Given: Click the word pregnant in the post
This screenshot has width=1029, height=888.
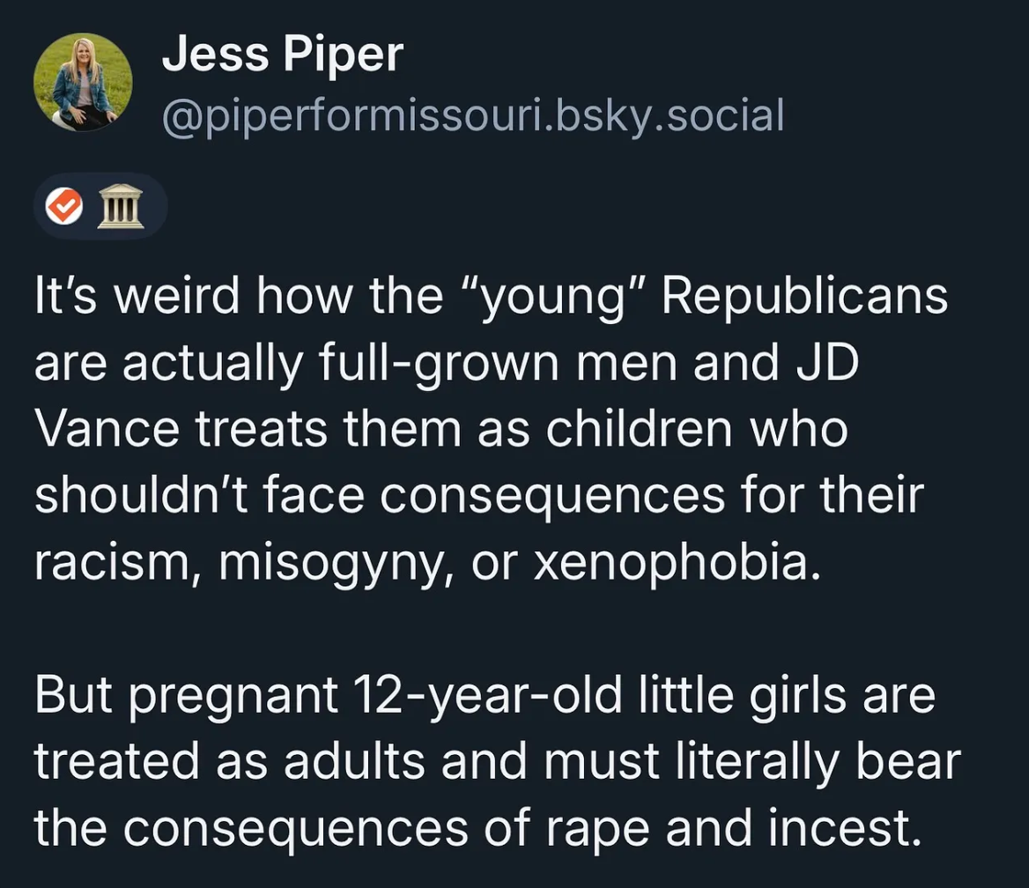Looking at the screenshot, I should 235,696.
